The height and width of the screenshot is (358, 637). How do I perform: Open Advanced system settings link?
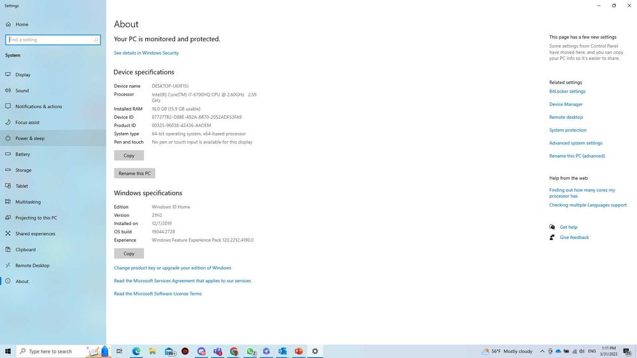(576, 143)
